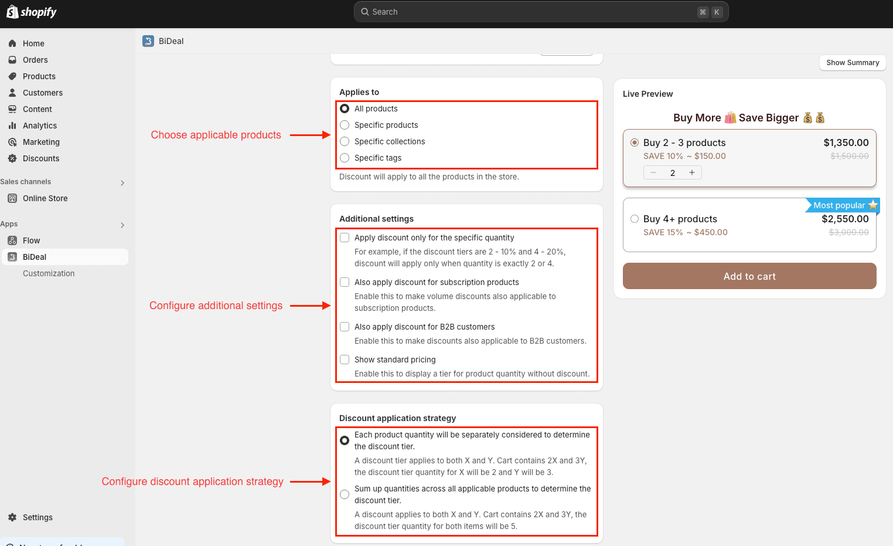Click the Customers person icon
Image resolution: width=893 pixels, height=546 pixels.
(x=12, y=93)
